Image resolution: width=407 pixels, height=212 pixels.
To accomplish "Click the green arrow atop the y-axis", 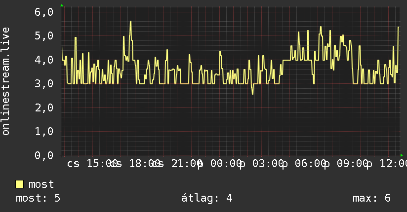I will pos(62,5).
